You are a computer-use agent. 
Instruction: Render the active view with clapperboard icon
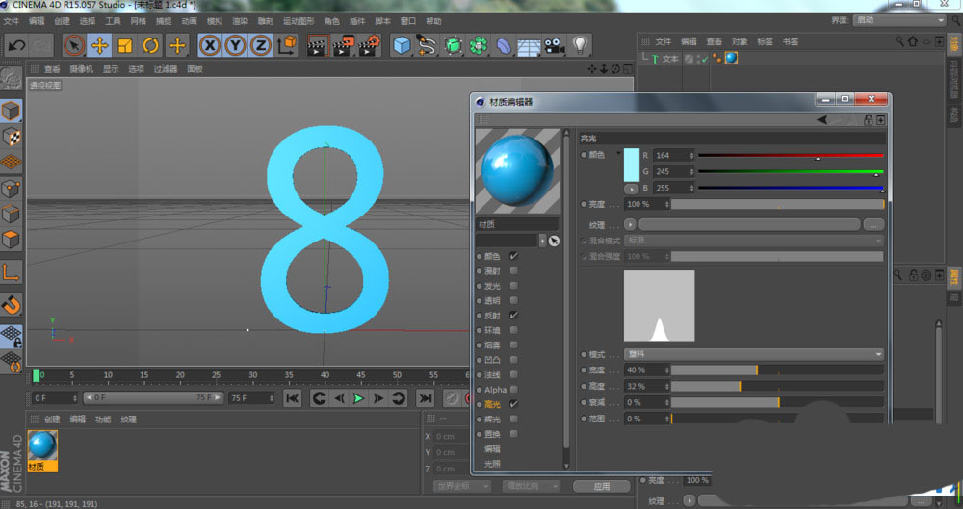[317, 45]
